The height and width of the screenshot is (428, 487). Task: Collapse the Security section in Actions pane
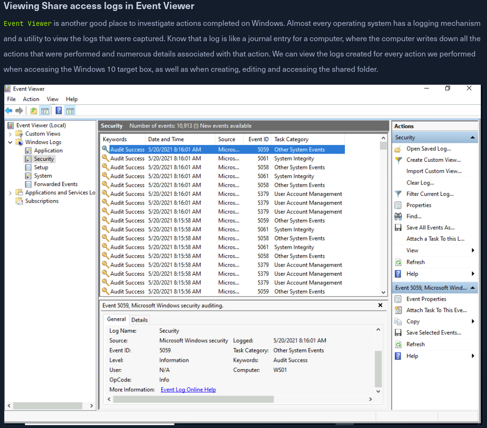tap(473, 137)
